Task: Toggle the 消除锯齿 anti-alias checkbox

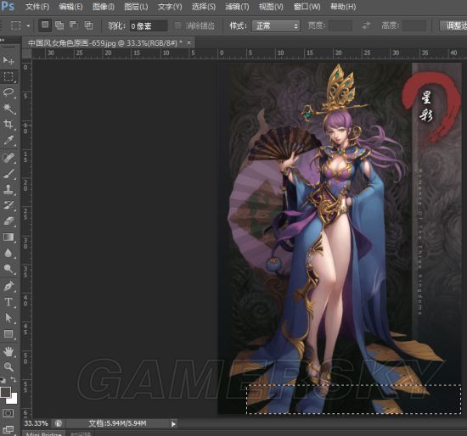Action: pyautogui.click(x=178, y=25)
